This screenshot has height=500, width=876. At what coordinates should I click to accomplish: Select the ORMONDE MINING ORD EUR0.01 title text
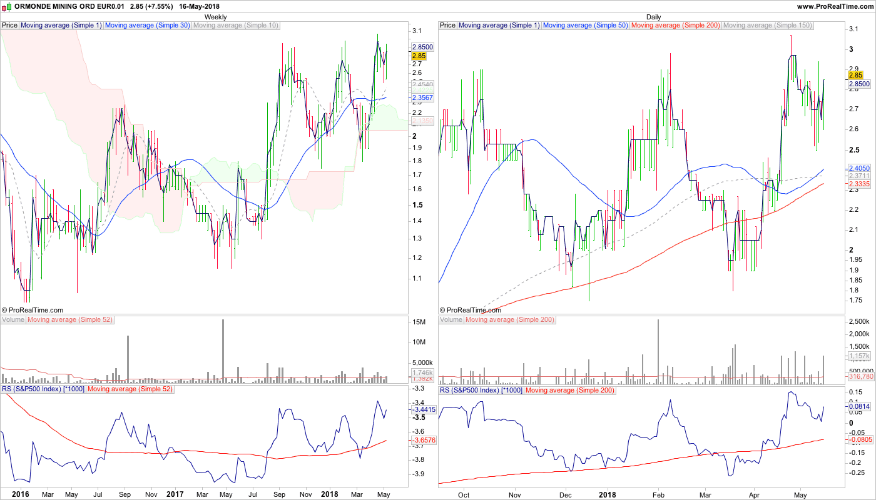pos(70,6)
